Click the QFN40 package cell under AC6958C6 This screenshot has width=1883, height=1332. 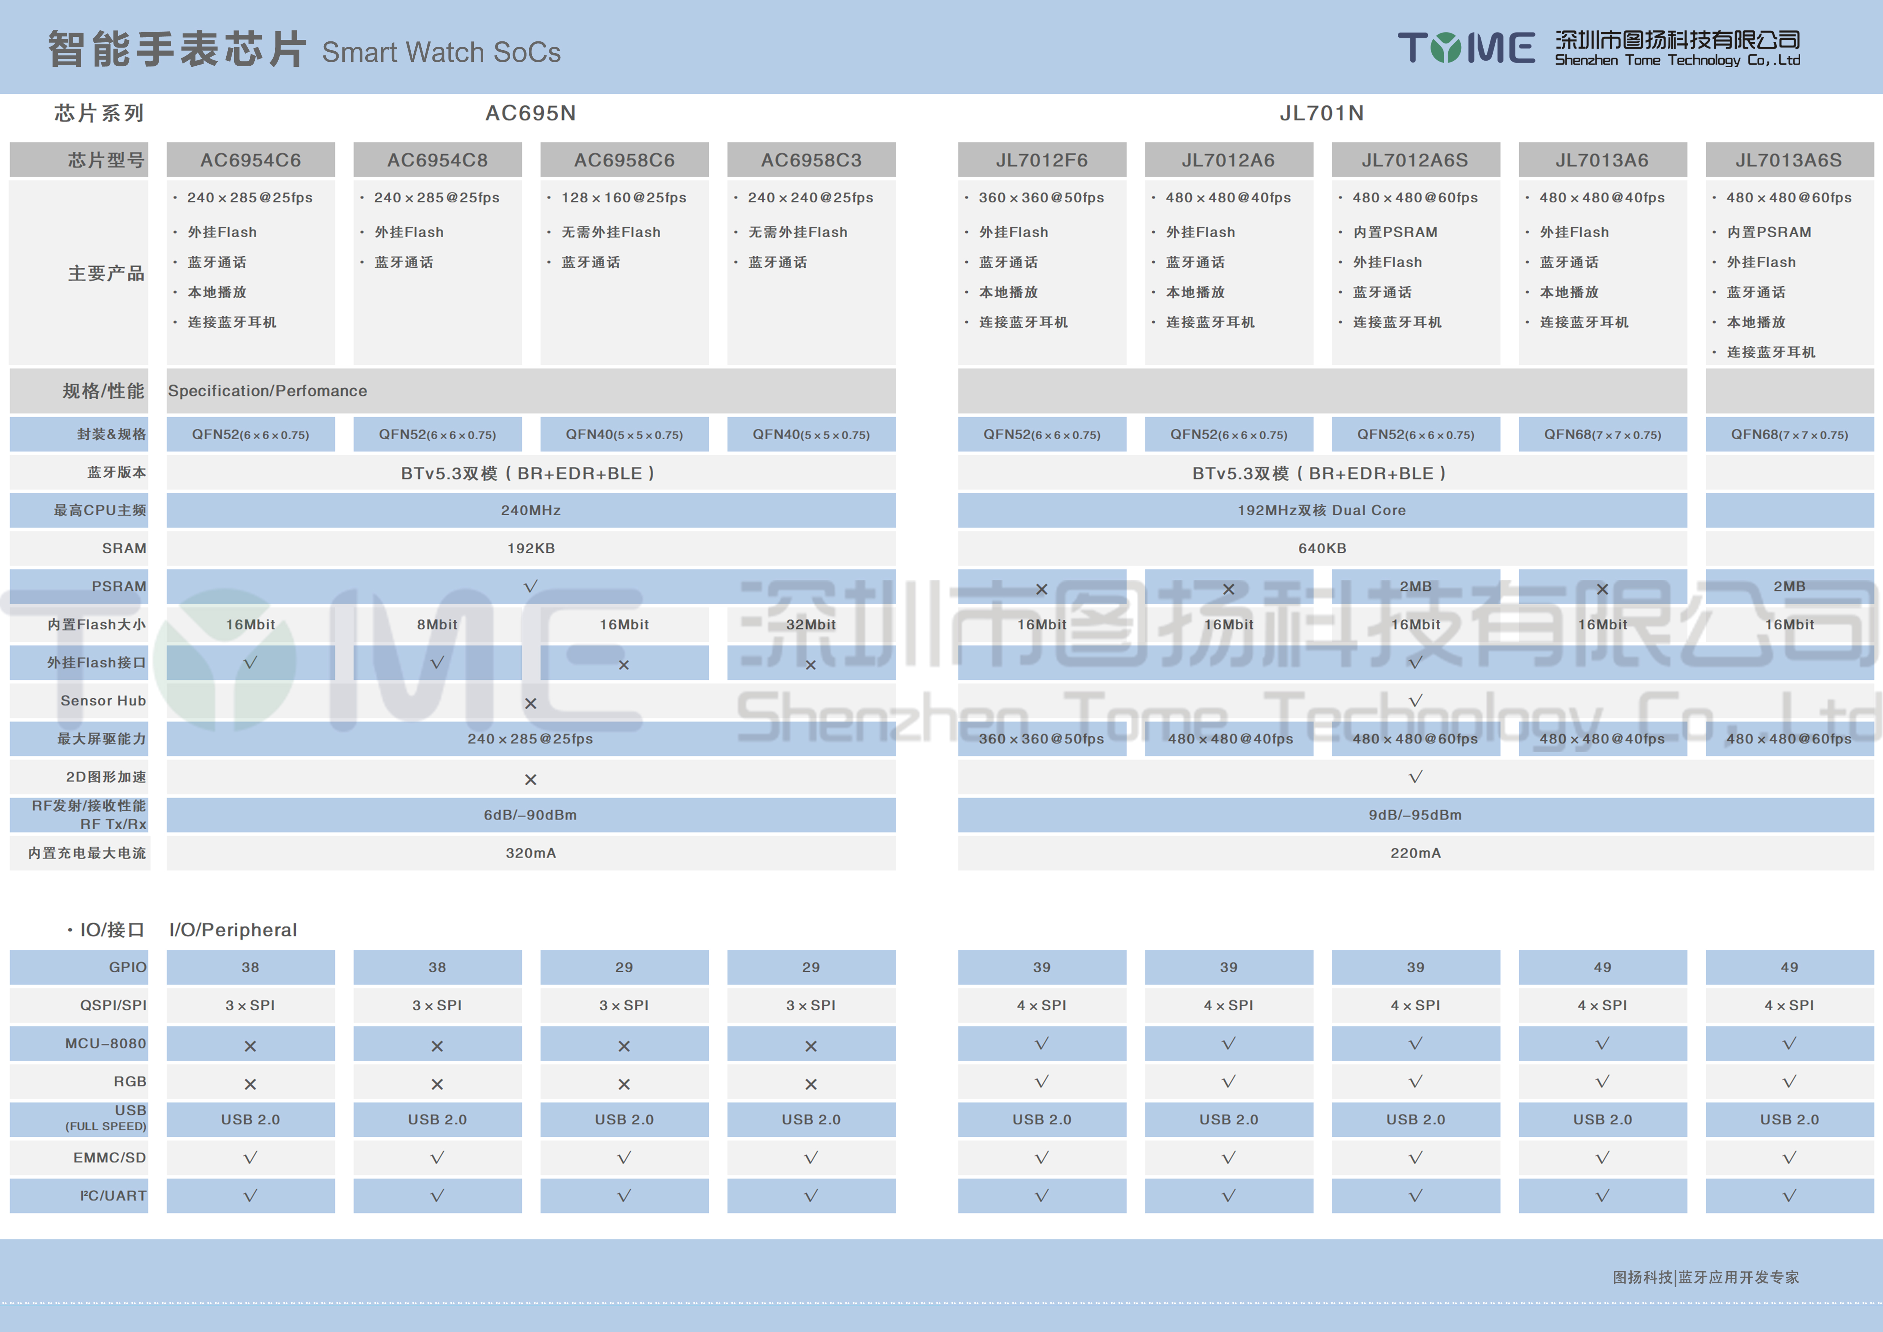click(x=624, y=435)
